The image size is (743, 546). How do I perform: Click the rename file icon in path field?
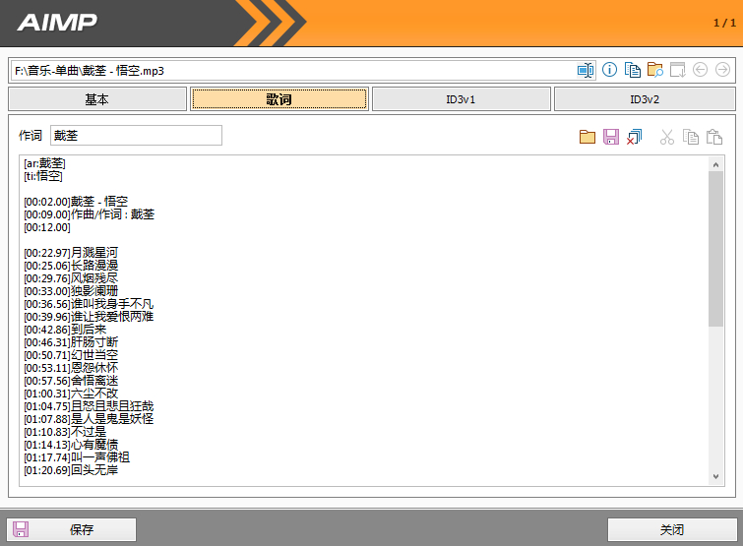(x=586, y=71)
